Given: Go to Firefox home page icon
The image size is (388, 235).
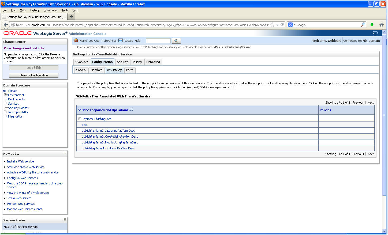Looking at the screenshot, I should pos(382,25).
